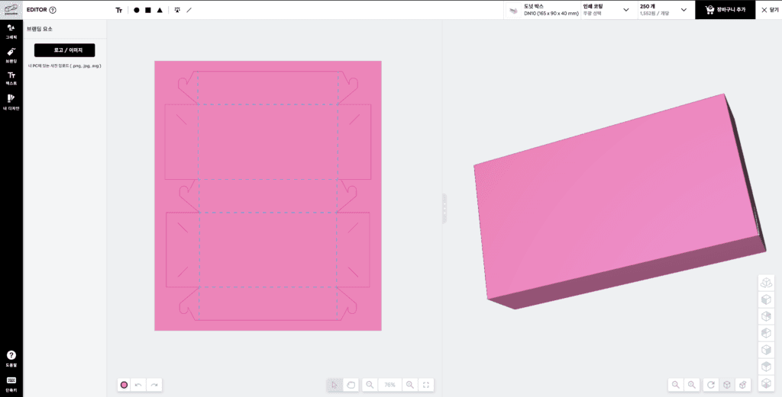Select the square shape tool
782x397 pixels.
point(148,10)
